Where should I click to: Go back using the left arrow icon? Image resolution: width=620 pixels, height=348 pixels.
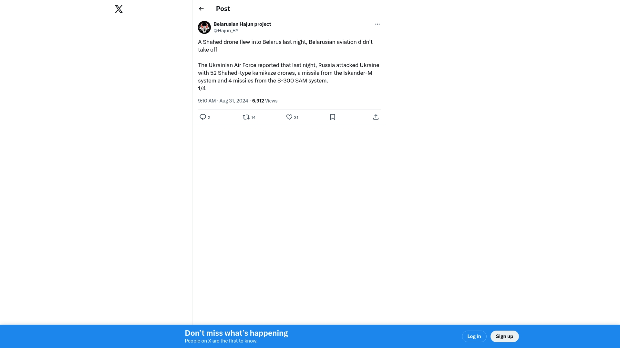pos(201,9)
